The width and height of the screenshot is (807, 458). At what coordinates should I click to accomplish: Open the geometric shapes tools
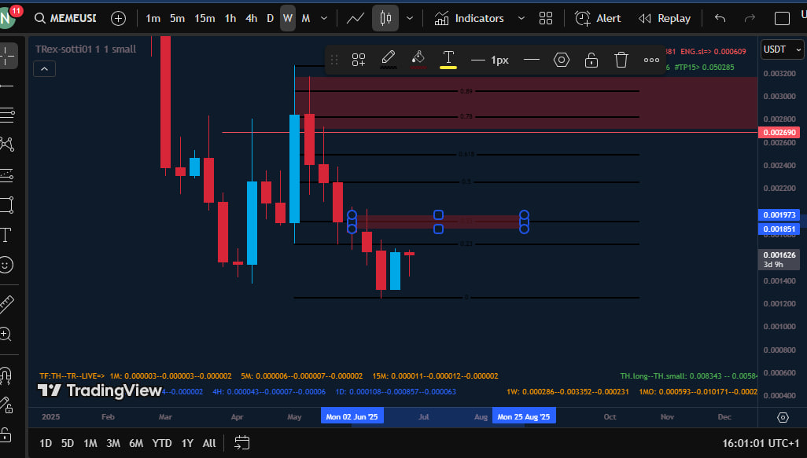pyautogui.click(x=7, y=204)
